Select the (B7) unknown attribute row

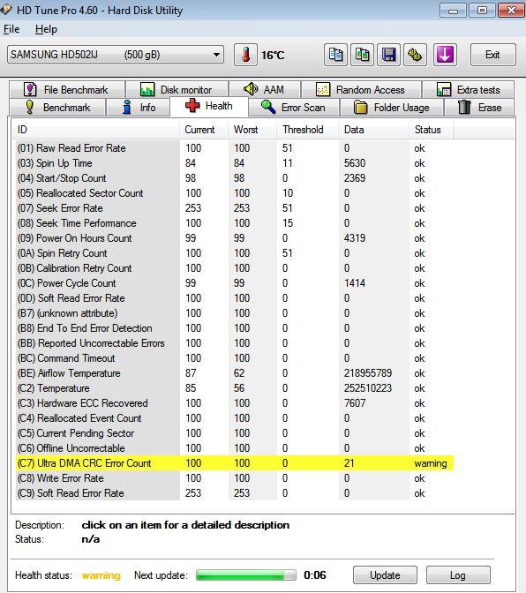coord(235,313)
